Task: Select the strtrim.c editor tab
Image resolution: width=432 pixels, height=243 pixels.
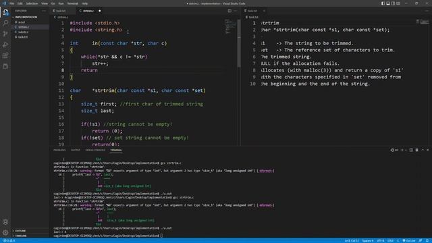Action: click(88, 11)
